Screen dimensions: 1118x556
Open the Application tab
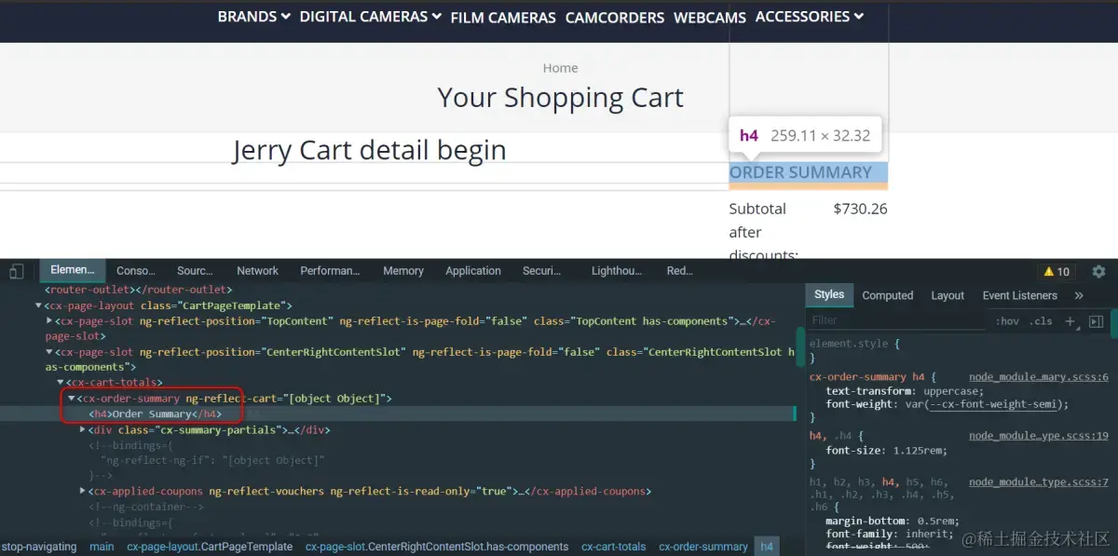(473, 271)
